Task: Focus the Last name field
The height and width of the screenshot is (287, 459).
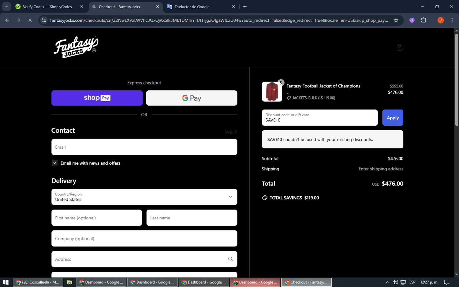Action: click(192, 218)
